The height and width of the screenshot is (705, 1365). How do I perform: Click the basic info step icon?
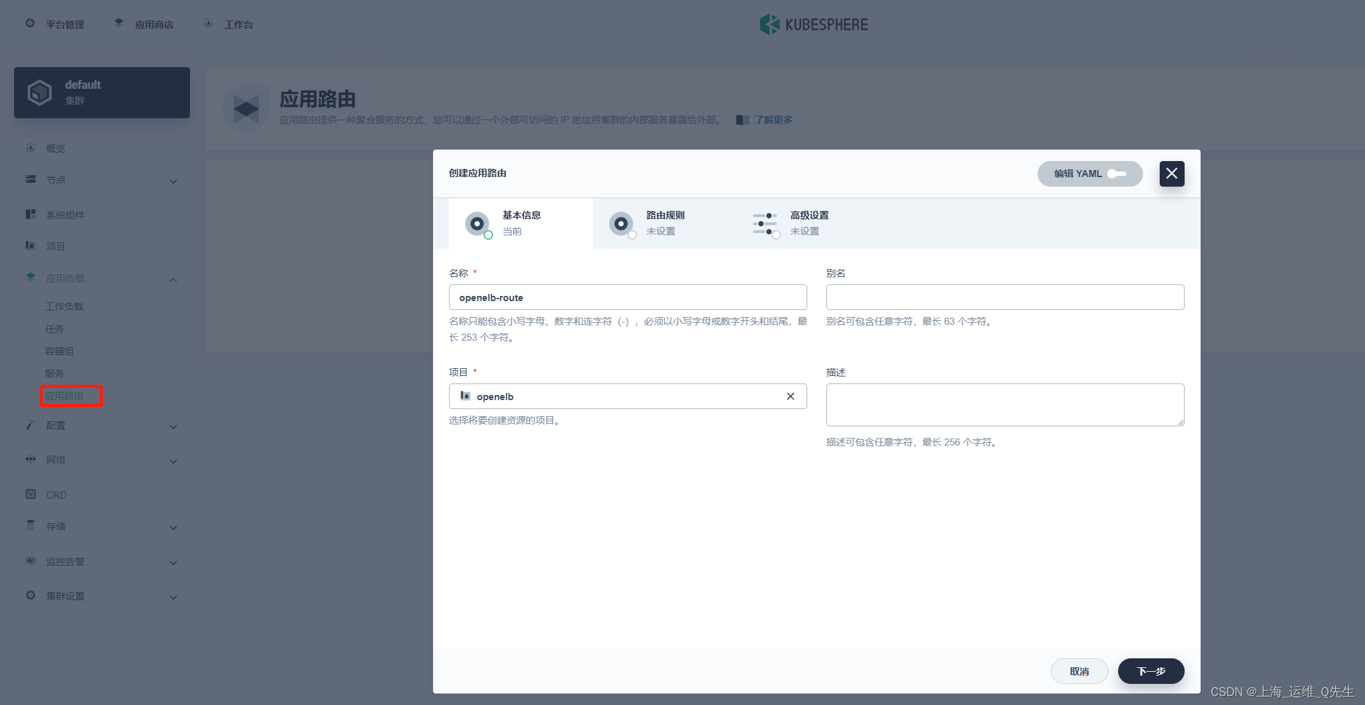click(x=478, y=224)
